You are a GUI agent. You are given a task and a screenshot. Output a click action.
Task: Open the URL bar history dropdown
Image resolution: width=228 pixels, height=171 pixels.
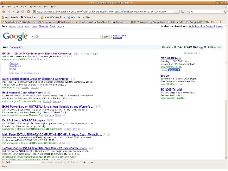coord(177,12)
